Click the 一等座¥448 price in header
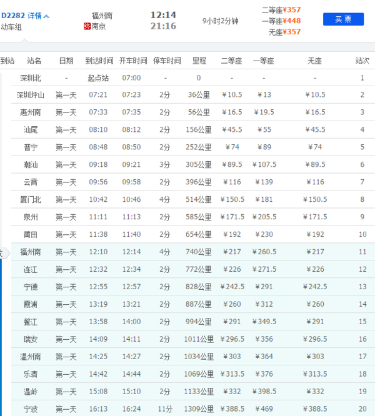375x416 pixels. pyautogui.click(x=281, y=21)
